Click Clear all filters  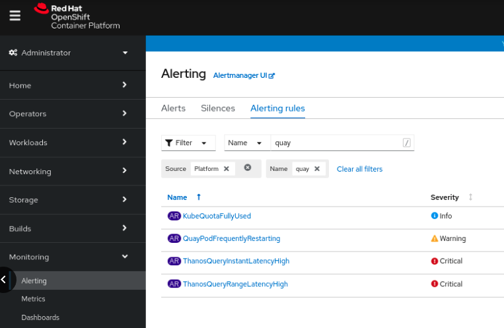point(359,169)
